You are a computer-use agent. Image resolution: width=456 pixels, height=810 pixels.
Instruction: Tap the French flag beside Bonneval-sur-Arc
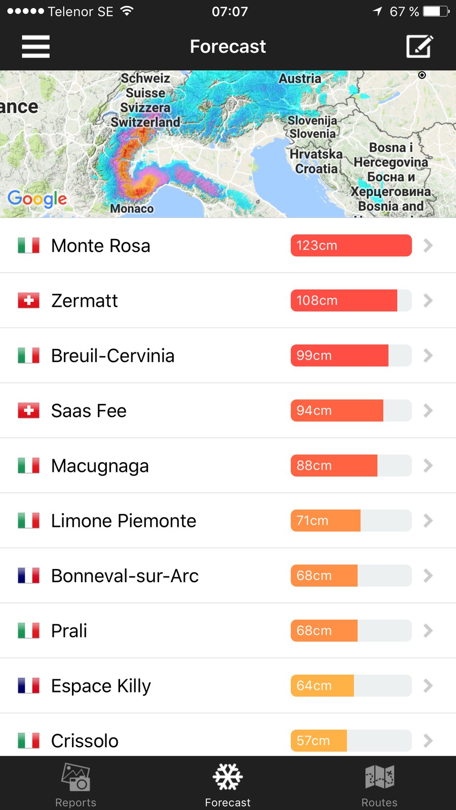pos(29,576)
